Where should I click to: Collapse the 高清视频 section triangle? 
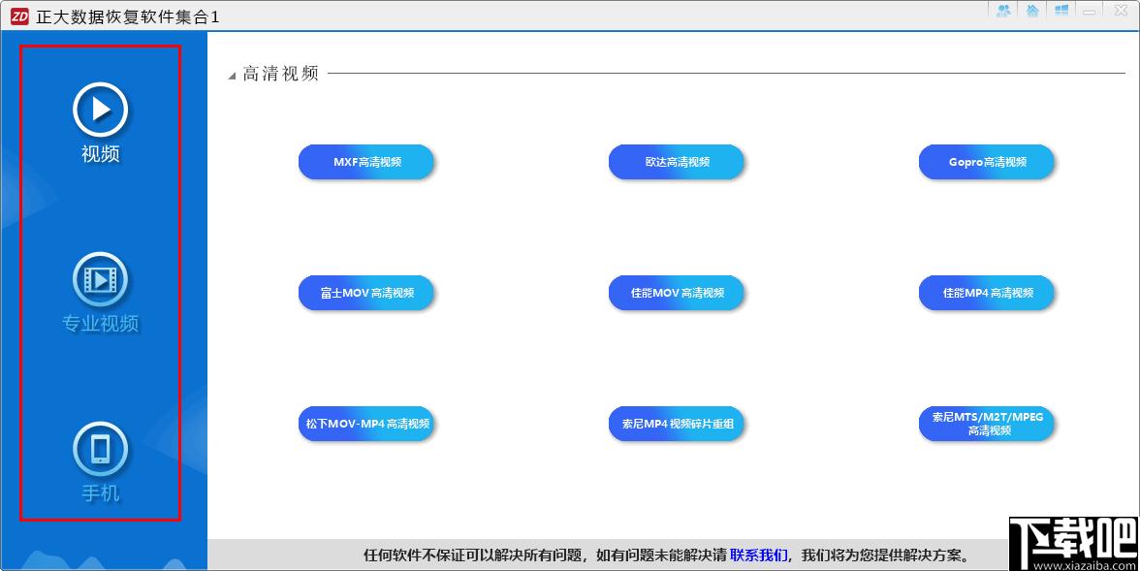232,76
